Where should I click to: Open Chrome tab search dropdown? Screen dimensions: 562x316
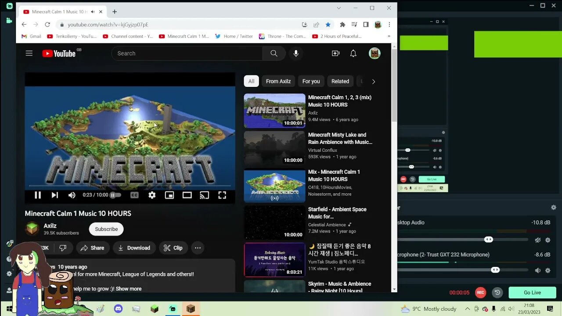click(x=339, y=8)
